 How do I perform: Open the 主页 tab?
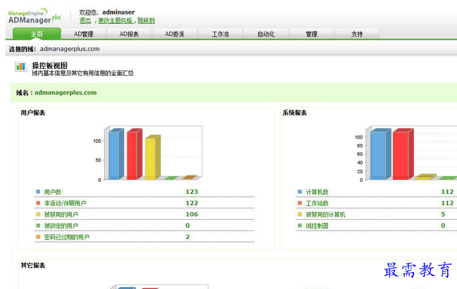tap(37, 34)
